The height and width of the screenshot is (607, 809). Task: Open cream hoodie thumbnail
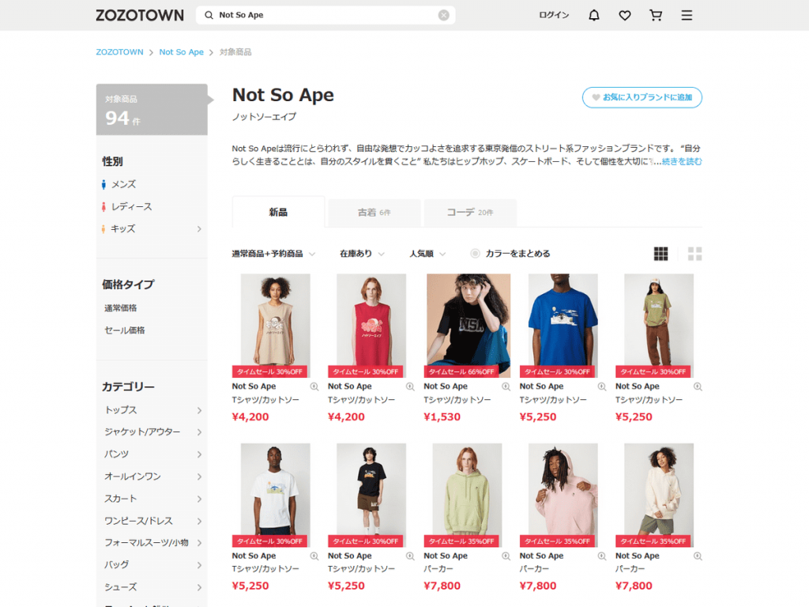659,495
